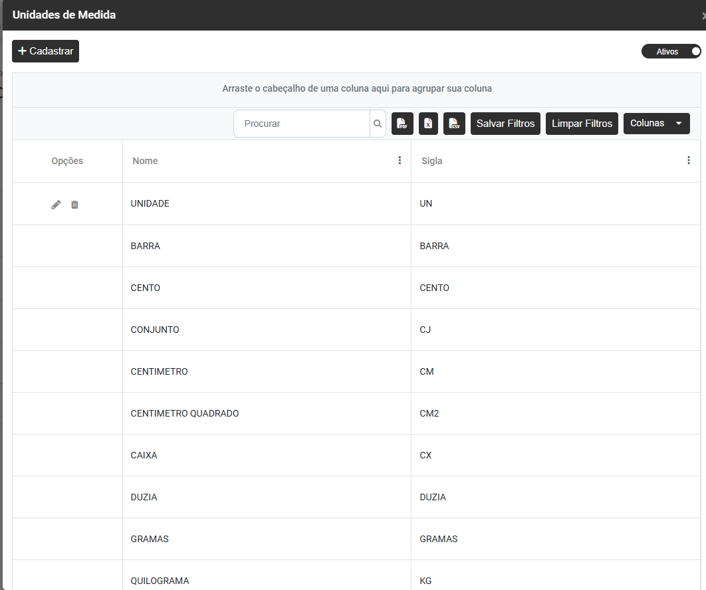Edit the UNIDADE row with pencil icon
The image size is (706, 590).
56,205
